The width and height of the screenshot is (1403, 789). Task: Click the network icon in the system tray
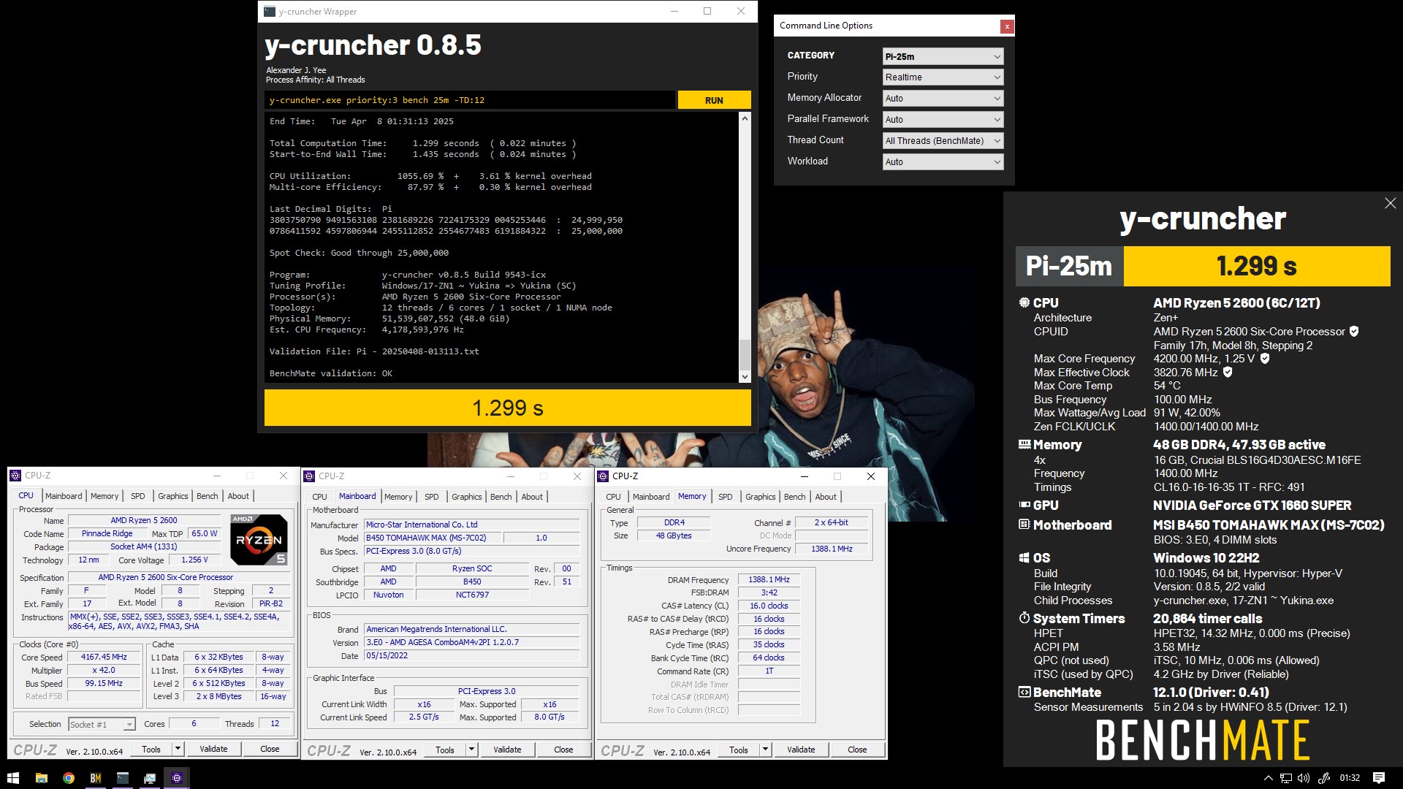pyautogui.click(x=1286, y=778)
